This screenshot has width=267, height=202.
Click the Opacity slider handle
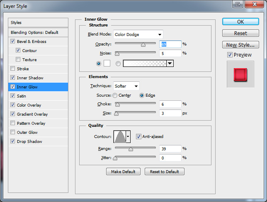click(x=143, y=44)
